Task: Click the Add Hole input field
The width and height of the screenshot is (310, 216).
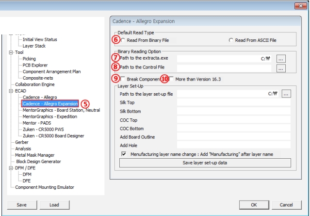Action: click(234, 145)
